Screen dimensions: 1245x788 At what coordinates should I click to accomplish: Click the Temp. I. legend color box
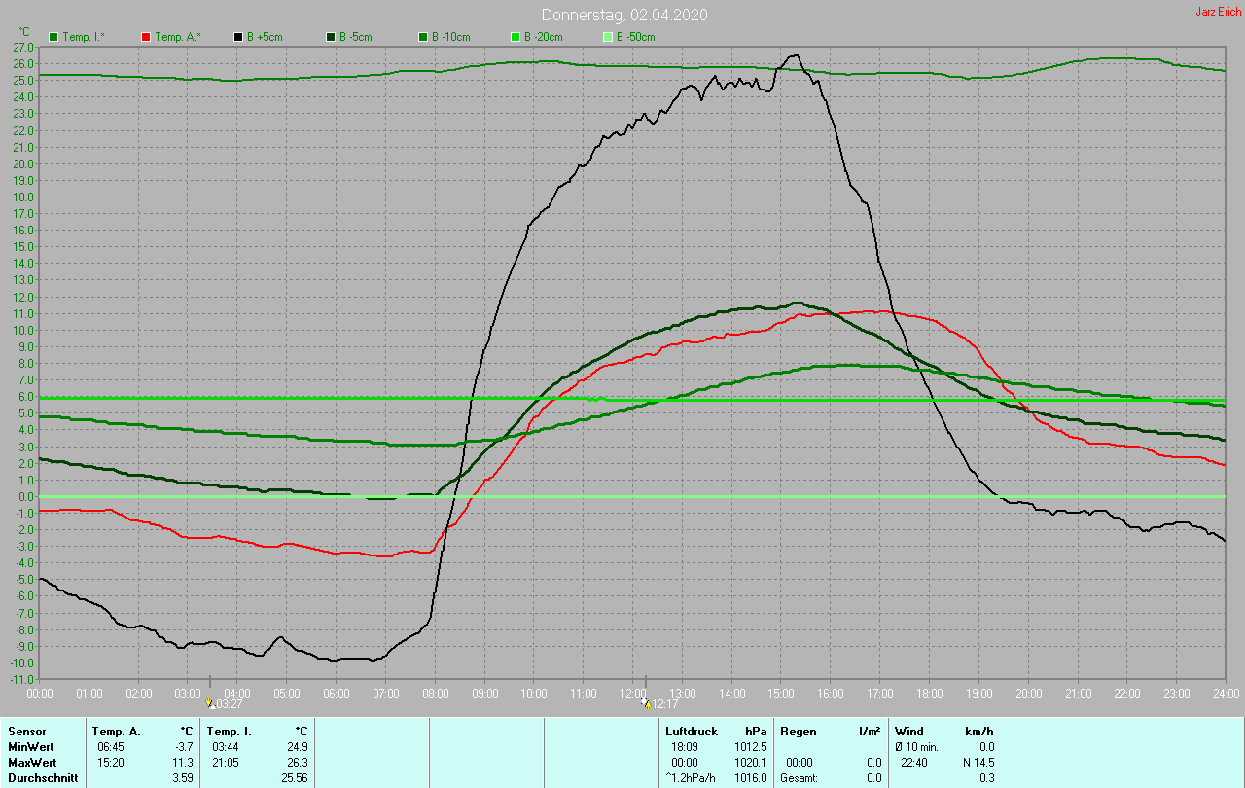coord(53,37)
